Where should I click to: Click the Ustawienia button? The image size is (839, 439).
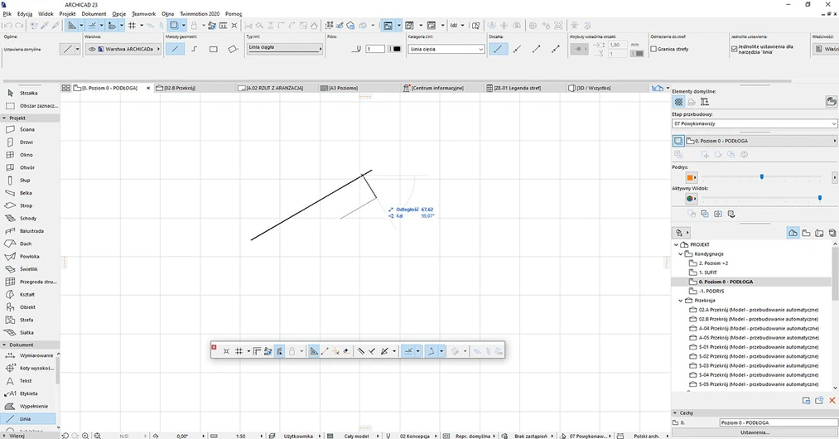755,432
